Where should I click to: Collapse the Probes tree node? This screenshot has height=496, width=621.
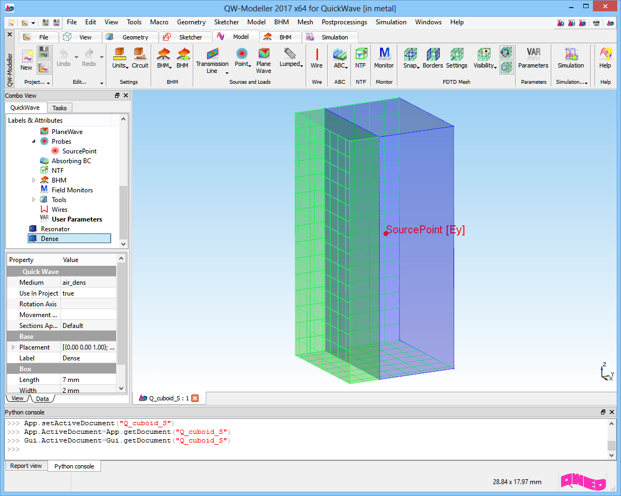pyautogui.click(x=33, y=142)
